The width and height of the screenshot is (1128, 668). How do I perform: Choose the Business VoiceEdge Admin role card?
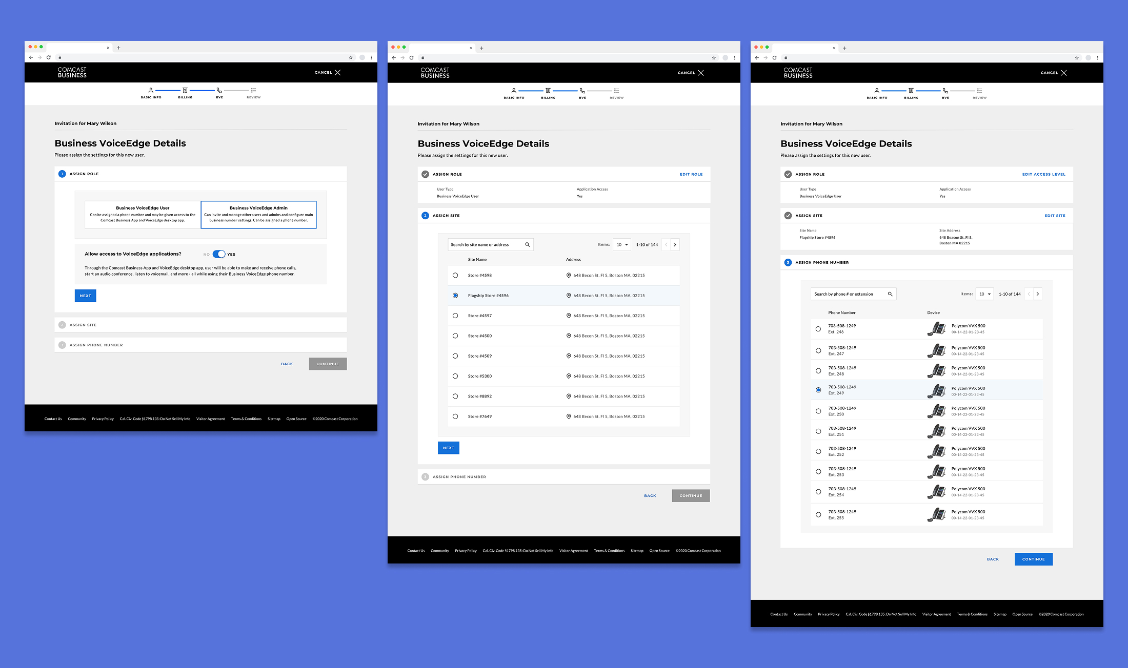[258, 215]
